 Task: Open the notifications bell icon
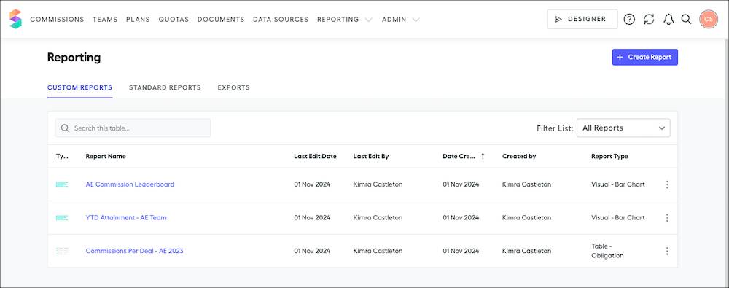668,19
